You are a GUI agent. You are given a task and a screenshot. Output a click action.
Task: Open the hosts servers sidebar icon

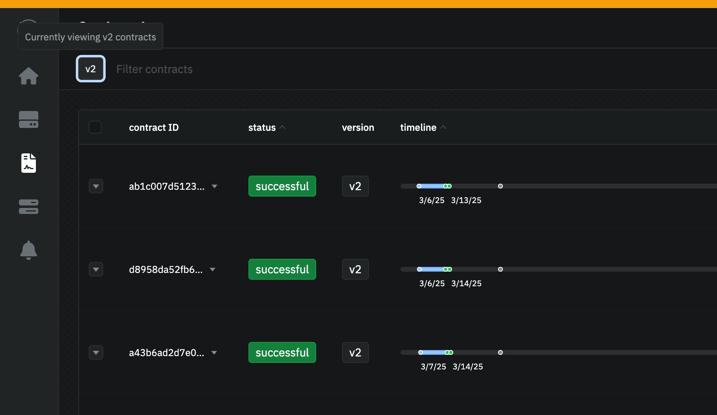[x=29, y=207]
